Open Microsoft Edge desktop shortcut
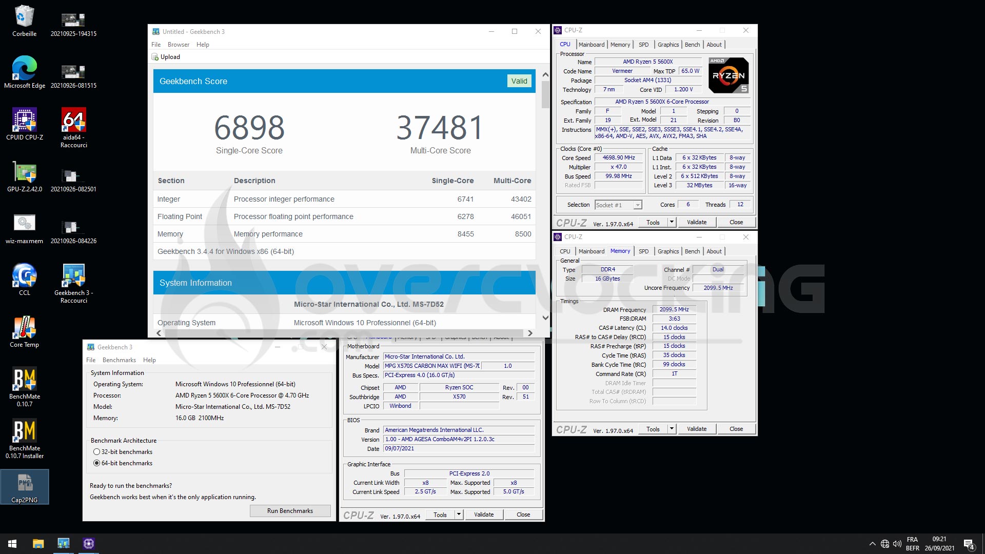 coord(24,72)
